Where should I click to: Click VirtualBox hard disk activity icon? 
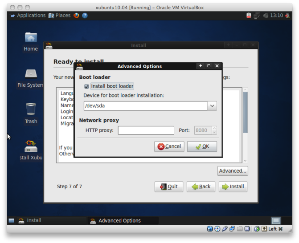point(210,229)
